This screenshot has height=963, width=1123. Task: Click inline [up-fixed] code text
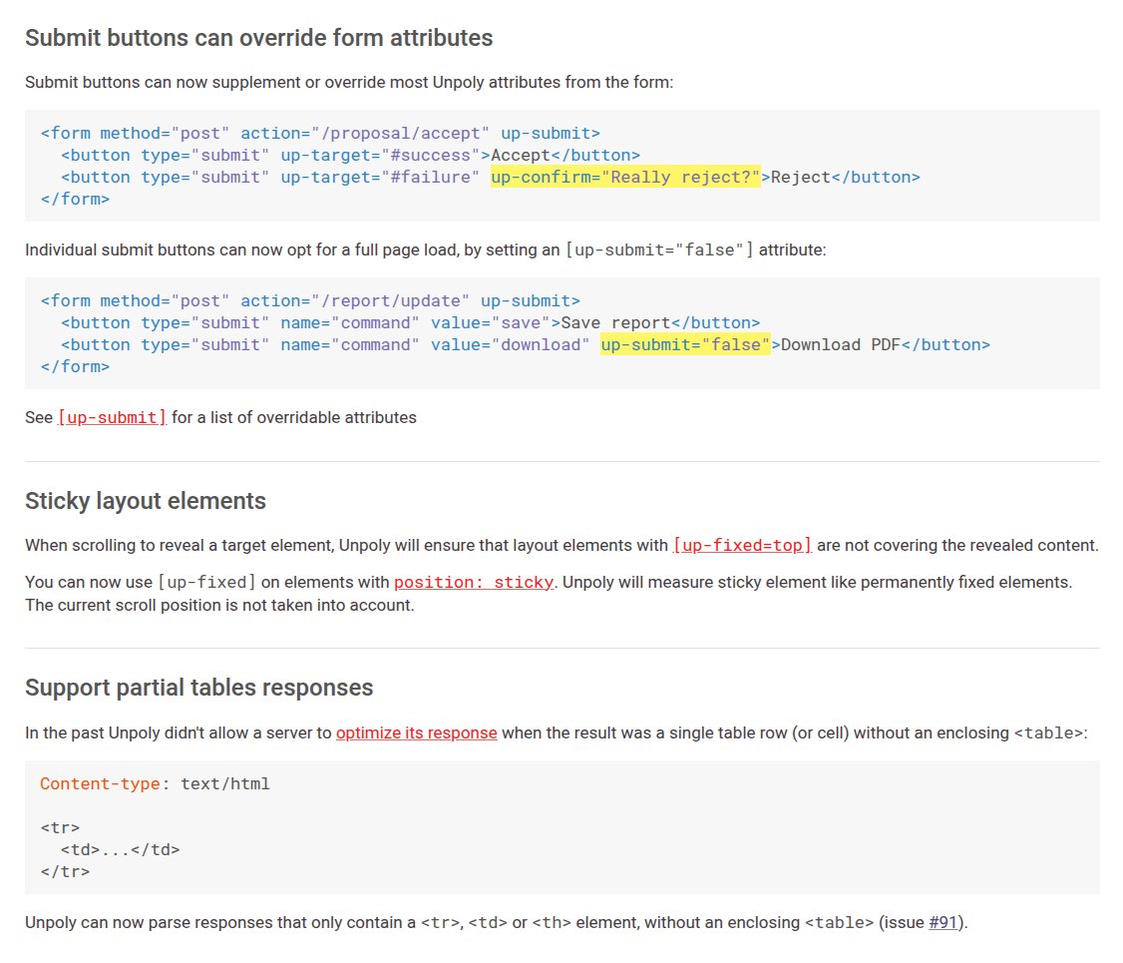pos(207,583)
